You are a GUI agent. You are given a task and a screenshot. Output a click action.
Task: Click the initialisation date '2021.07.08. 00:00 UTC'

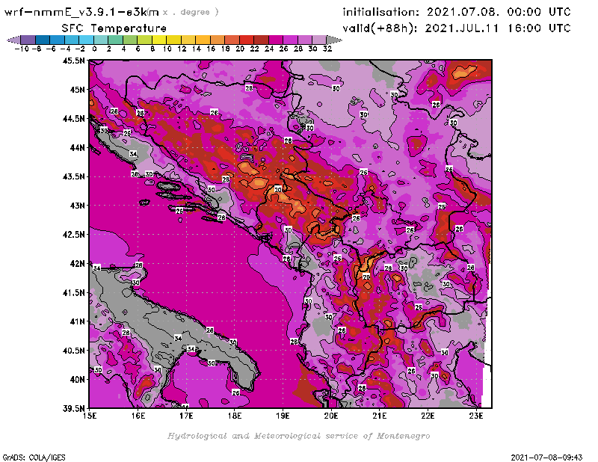pyautogui.click(x=499, y=12)
